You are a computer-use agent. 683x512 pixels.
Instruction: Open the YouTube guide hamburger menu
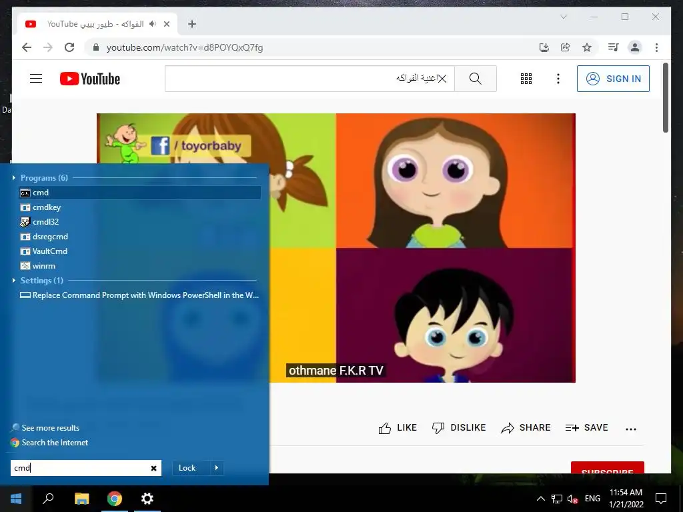coord(36,79)
